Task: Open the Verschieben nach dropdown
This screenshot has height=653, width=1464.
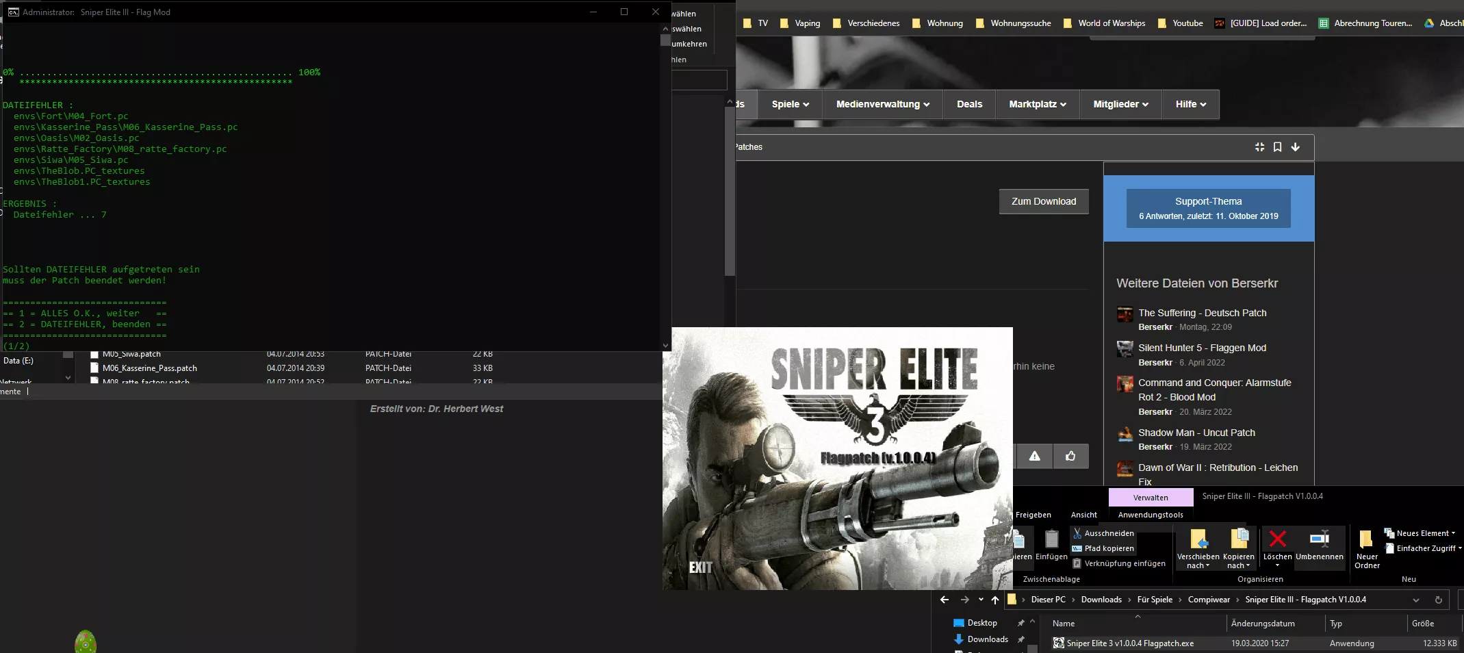Action: [1198, 561]
